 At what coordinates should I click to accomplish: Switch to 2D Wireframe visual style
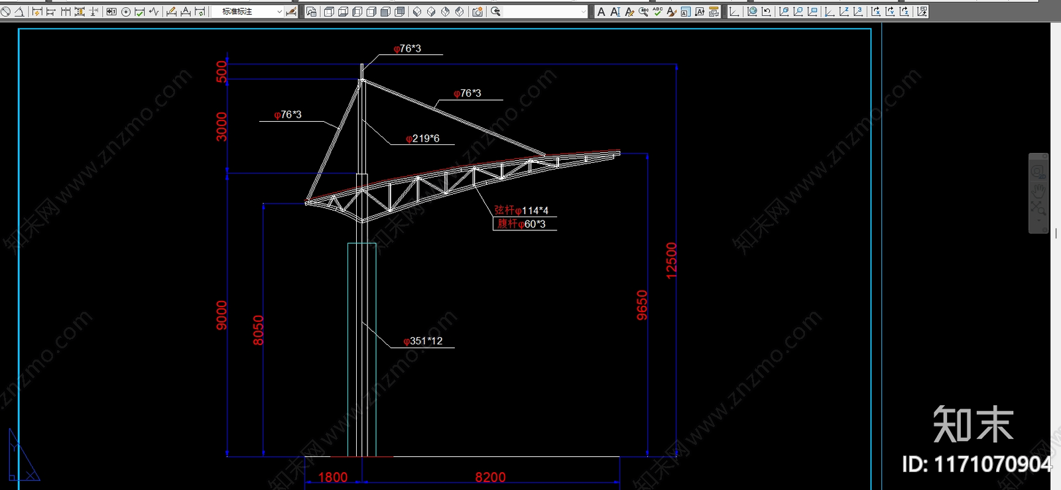[x=329, y=11]
